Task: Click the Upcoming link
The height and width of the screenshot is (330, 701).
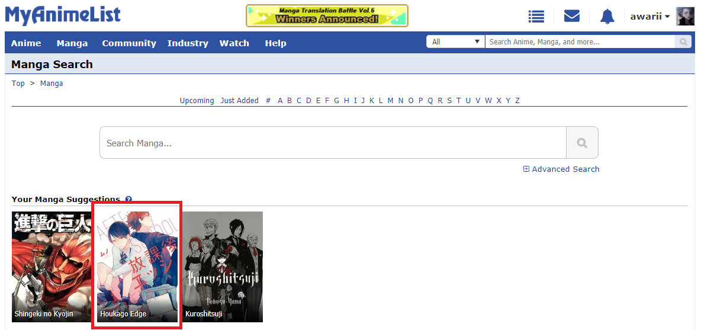Action: 197,101
